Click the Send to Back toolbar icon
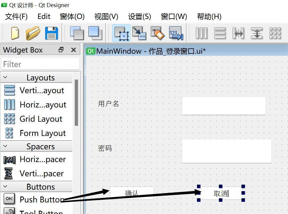Viewport: 288px width, 214px height. coord(77,33)
